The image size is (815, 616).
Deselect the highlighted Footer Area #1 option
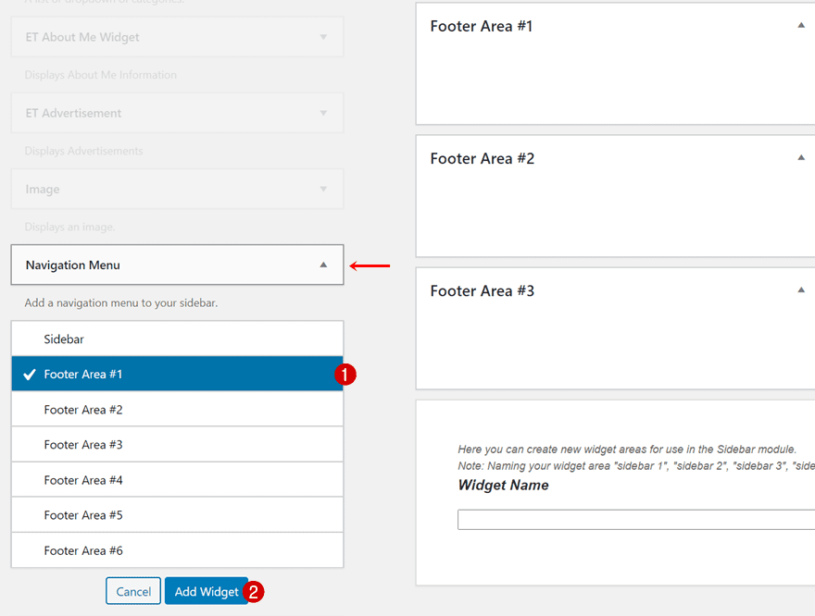click(x=176, y=374)
